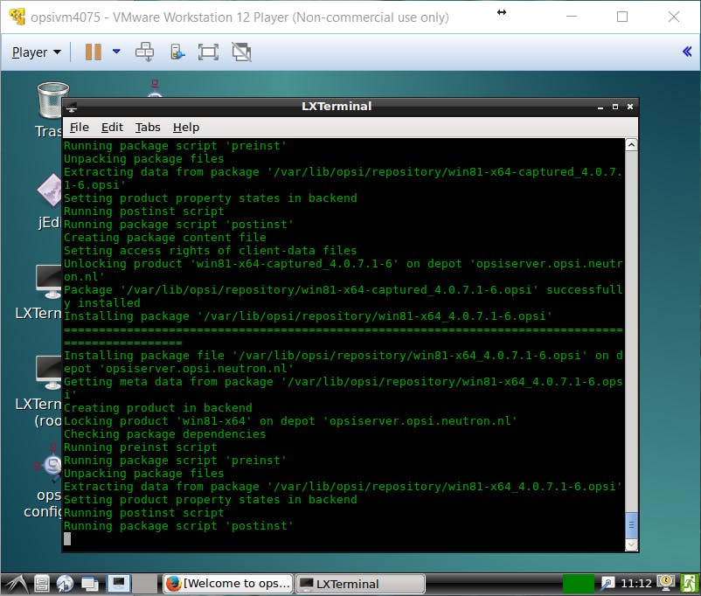
Task: Click 'Checking package dependencies' terminal line
Action: click(164, 434)
